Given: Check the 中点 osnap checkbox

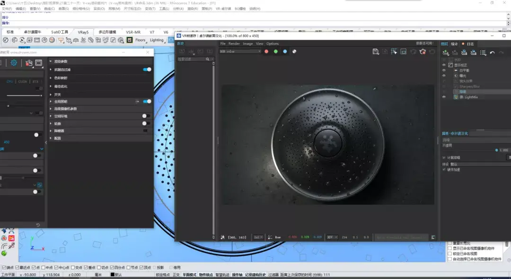Looking at the screenshot, I should [x=44, y=268].
